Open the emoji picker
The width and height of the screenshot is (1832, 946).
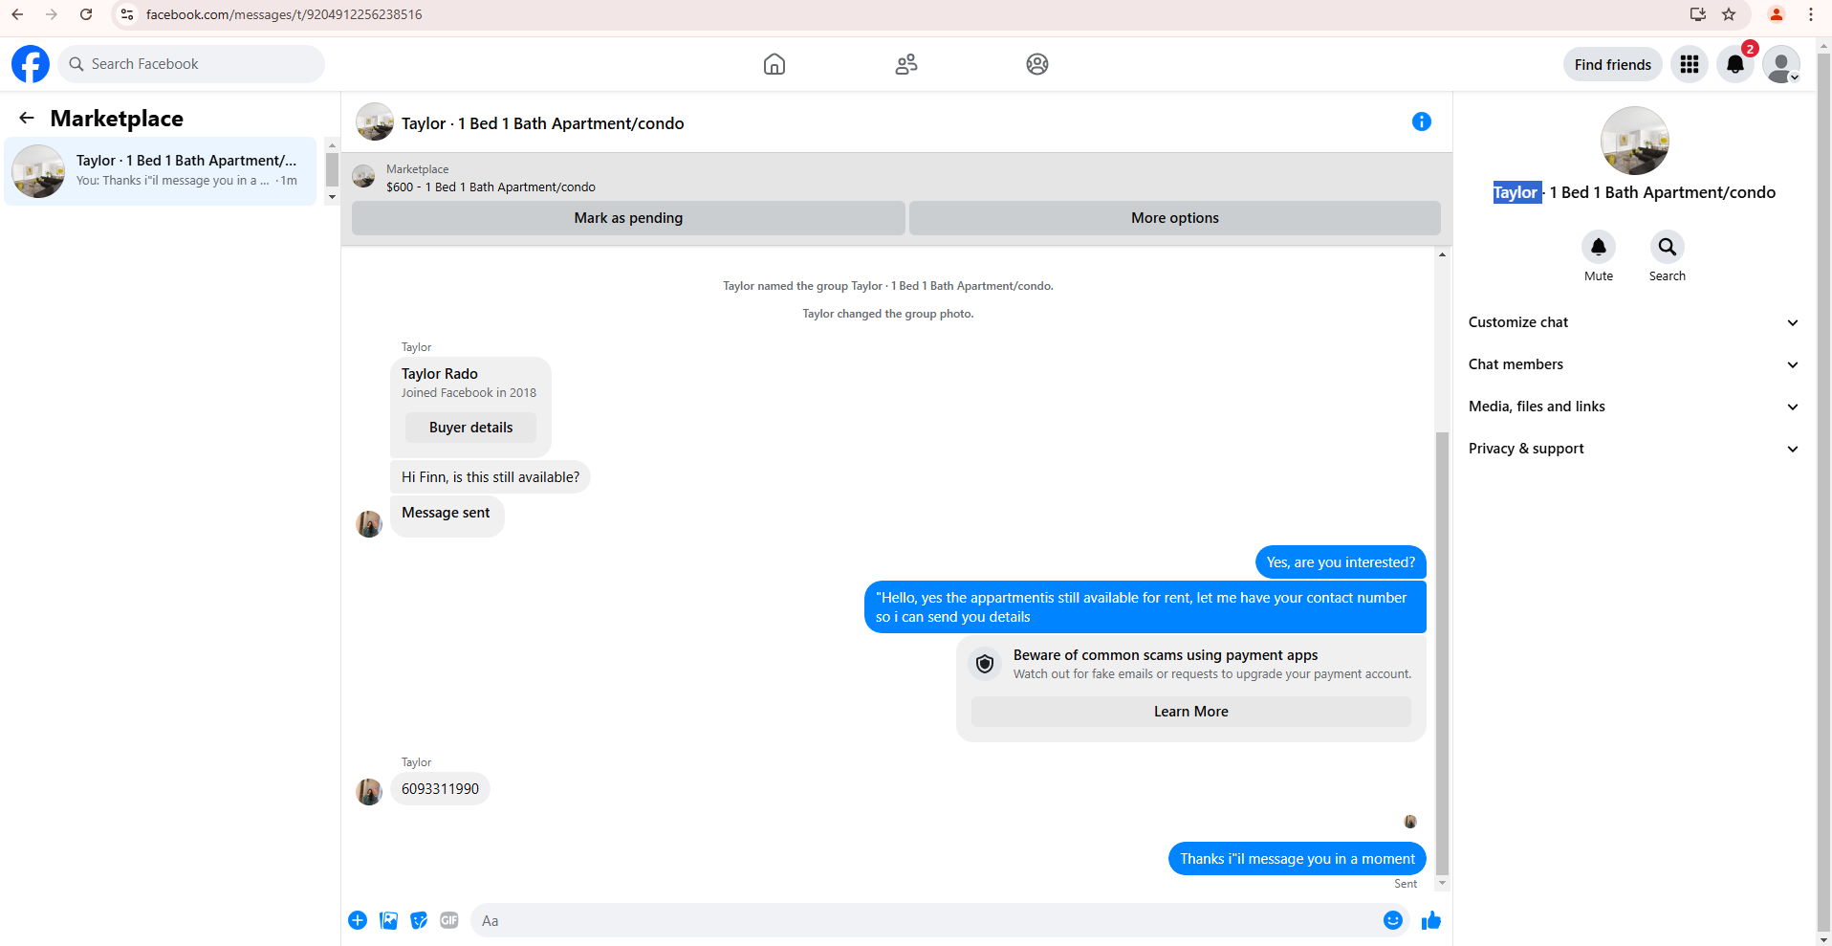[x=1393, y=920]
